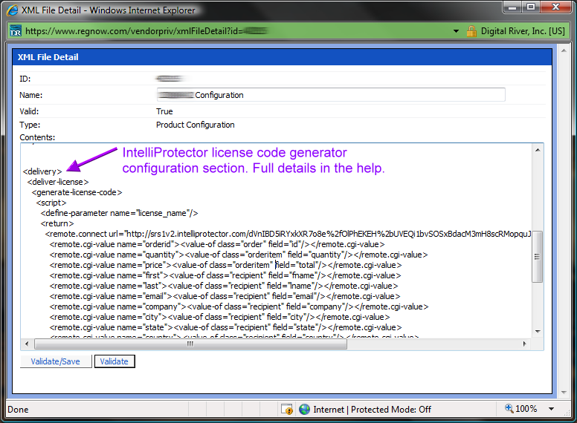Click the cgi-value "email" line
The image size is (577, 423).
click(x=225, y=296)
